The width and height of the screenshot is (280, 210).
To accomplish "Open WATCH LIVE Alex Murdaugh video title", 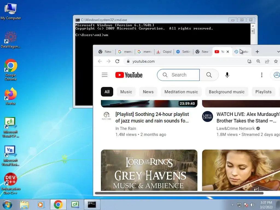I will [x=248, y=118].
